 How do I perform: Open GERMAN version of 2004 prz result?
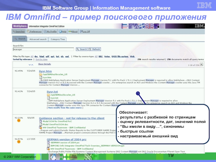coord(66,140)
